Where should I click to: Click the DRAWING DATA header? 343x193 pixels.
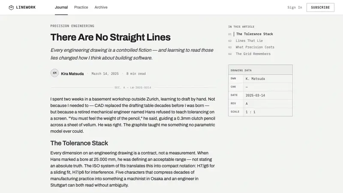click(260, 70)
